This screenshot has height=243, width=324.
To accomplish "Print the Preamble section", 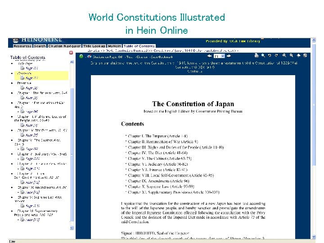I will (x=22, y=87).
